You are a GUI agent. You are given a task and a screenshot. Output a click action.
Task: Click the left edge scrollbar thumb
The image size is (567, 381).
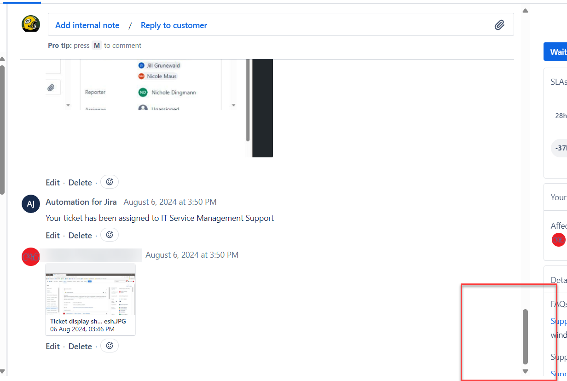(x=2, y=129)
